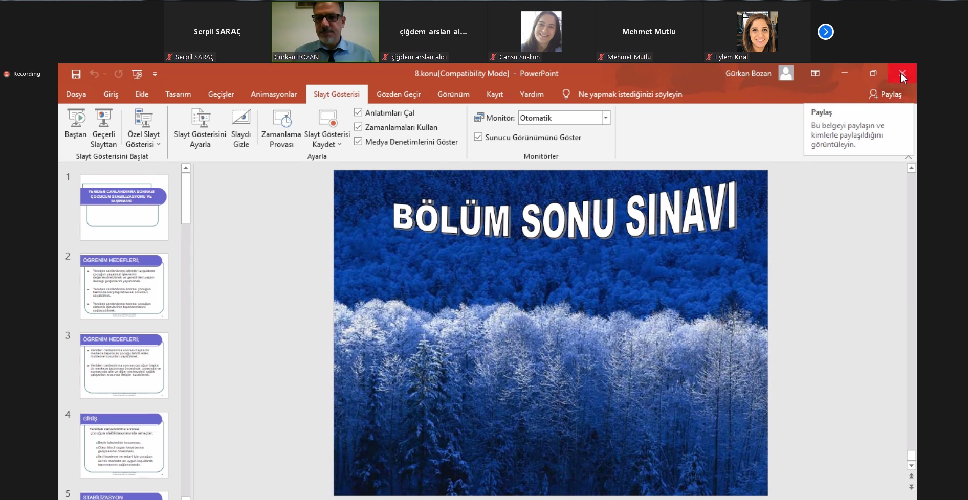The height and width of the screenshot is (500, 968).
Task: Open Özel Slayt Gösterisi dropdown
Action: 143,128
